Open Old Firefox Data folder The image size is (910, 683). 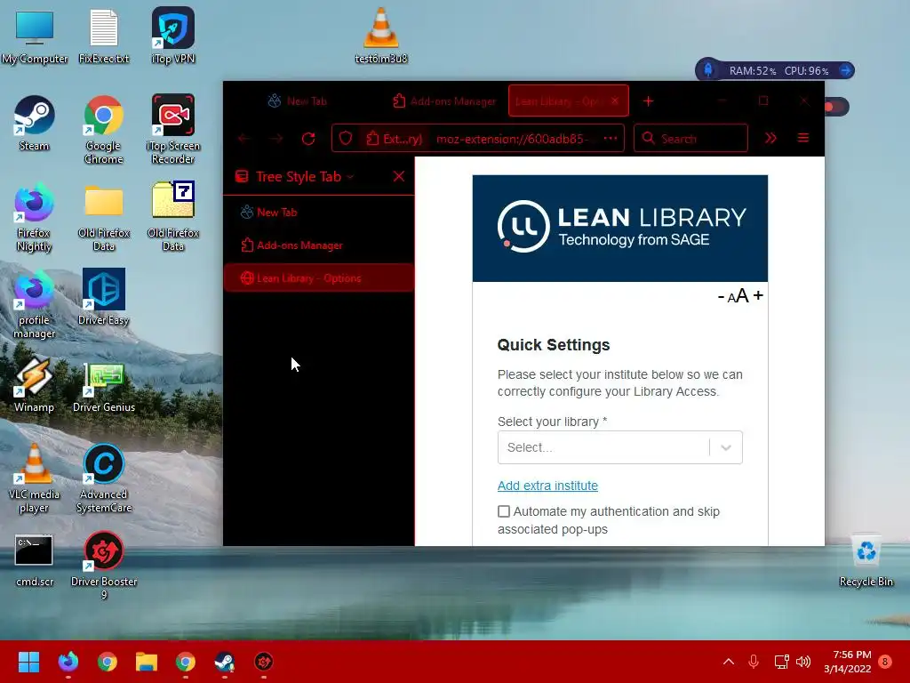104,217
